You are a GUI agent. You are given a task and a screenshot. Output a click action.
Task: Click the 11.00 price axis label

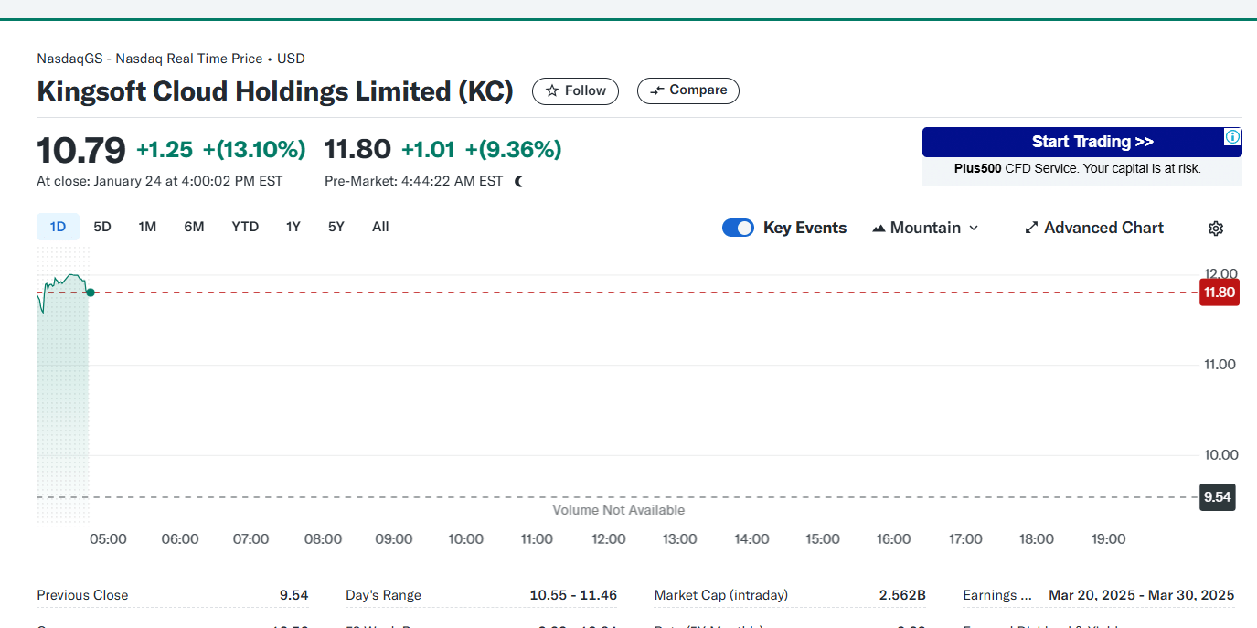pos(1220,364)
